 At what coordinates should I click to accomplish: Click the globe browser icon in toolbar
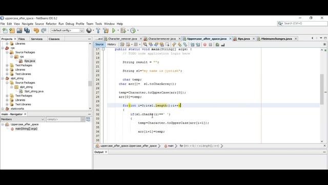(x=89, y=30)
